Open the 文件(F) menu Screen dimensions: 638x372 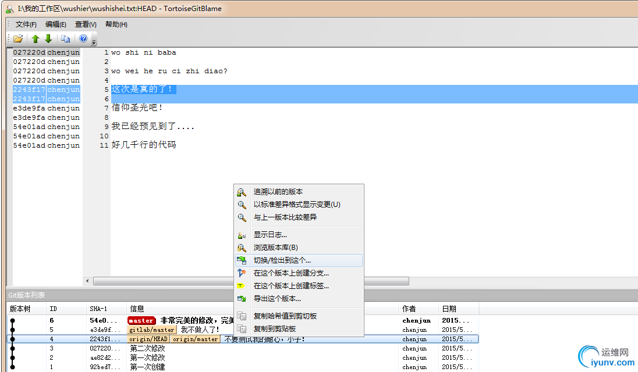[26, 24]
